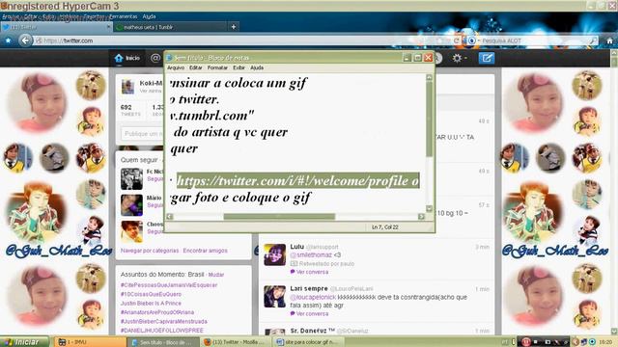Click Notepad vertical scrollbar up arrow
The height and width of the screenshot is (347, 618).
click(429, 77)
